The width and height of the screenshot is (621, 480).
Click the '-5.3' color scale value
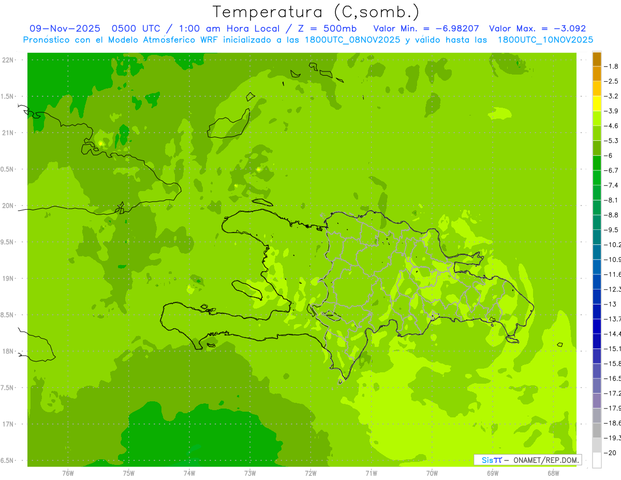coord(611,140)
